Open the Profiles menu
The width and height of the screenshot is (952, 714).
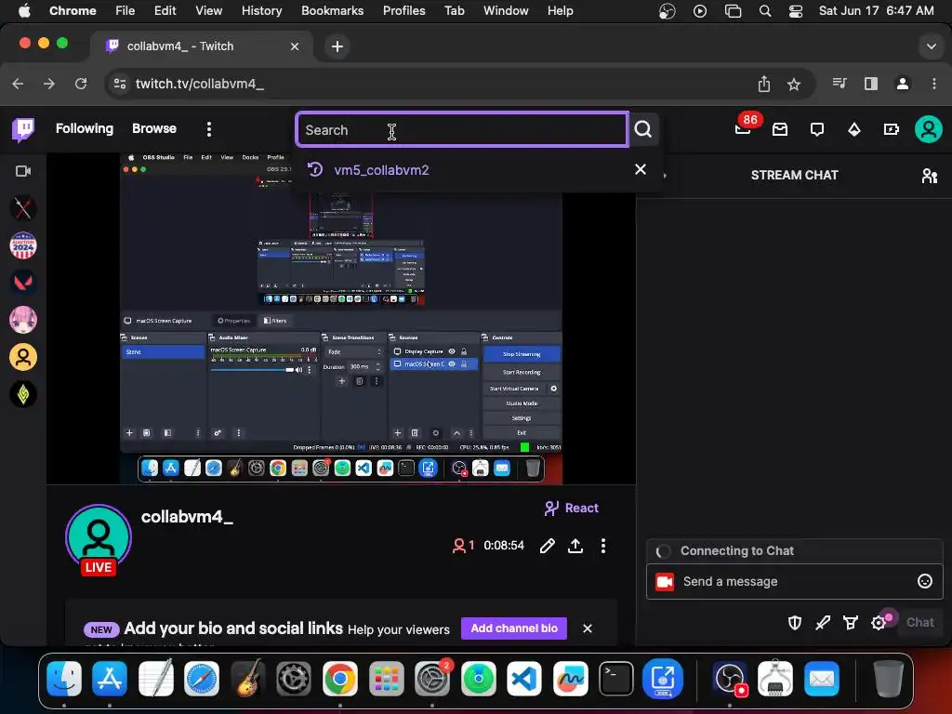(x=403, y=10)
